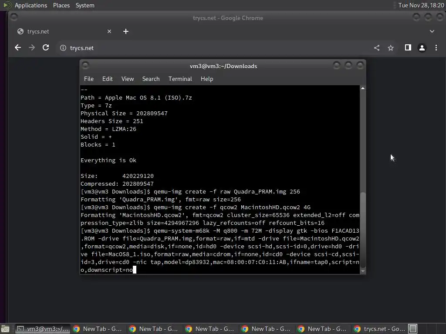Click the line 'Physical Size = 202809547'
446x334 pixels.
(x=124, y=114)
